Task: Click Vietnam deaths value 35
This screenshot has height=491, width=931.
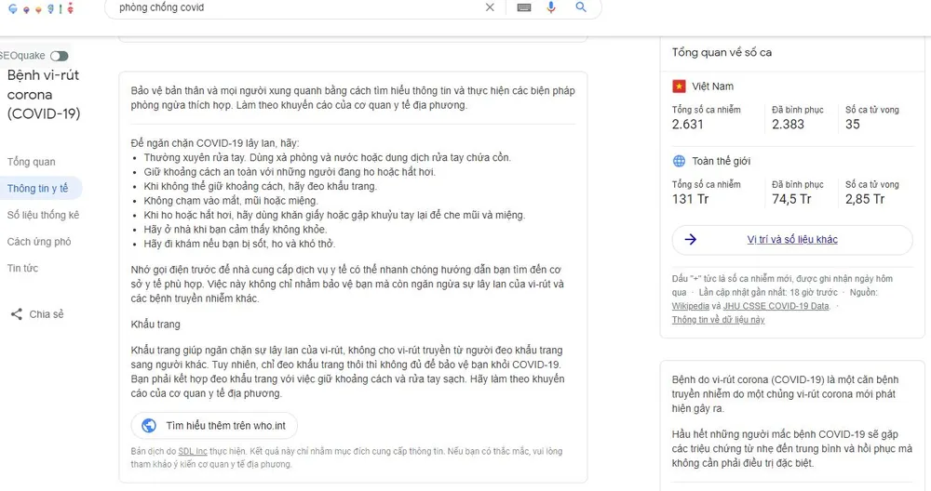Action: (x=853, y=125)
